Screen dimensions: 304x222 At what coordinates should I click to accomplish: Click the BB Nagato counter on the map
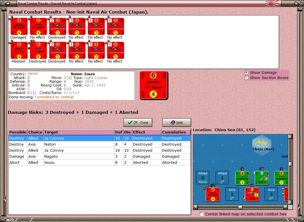[x=213, y=194]
